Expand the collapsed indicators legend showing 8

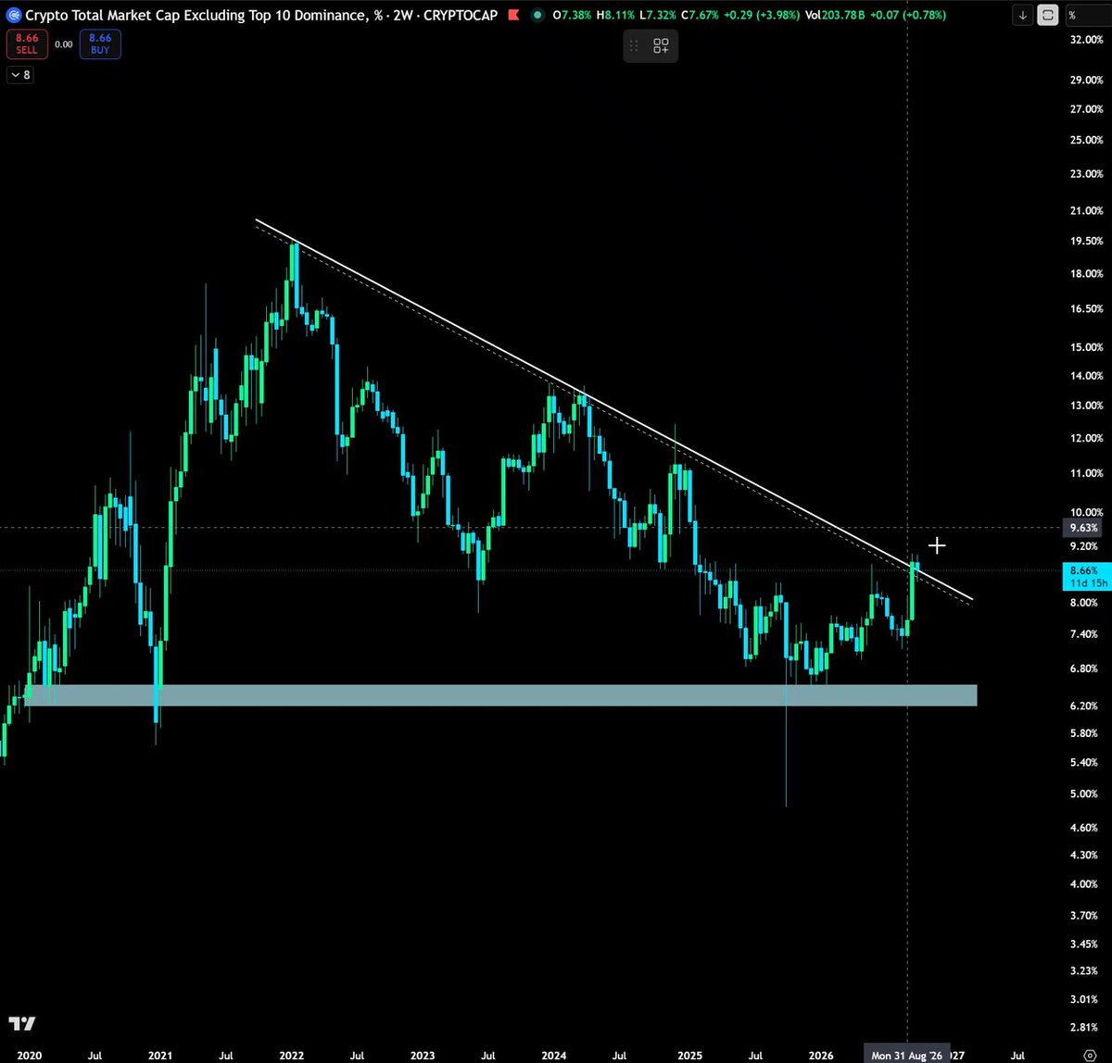[x=21, y=75]
